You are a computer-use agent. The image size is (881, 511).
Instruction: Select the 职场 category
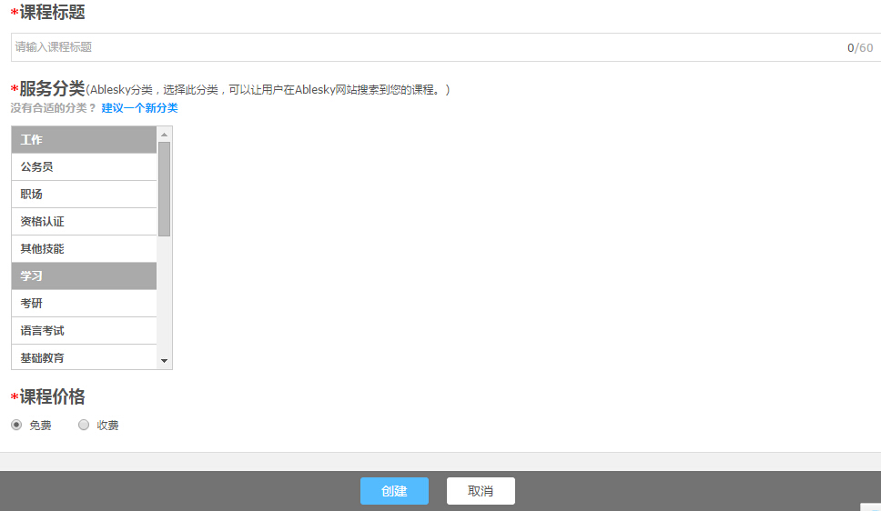(x=84, y=195)
